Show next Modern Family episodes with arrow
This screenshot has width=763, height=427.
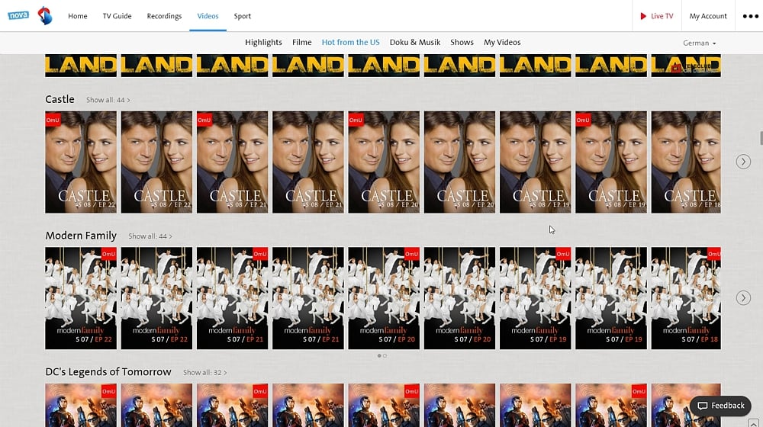(743, 297)
